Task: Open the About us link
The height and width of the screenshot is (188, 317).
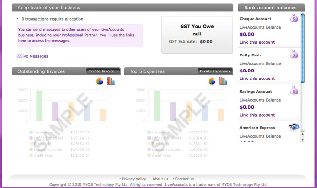Action: coord(160,179)
